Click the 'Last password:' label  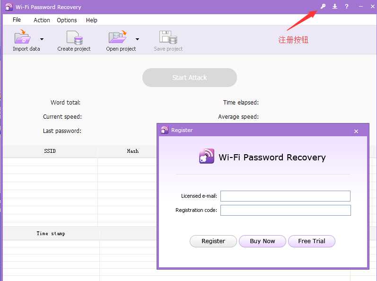pos(62,131)
